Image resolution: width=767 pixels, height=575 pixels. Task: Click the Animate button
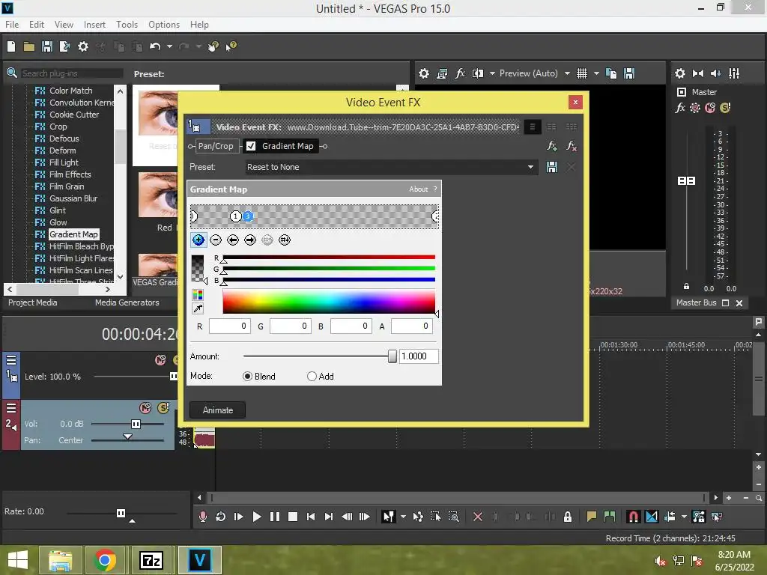click(218, 410)
